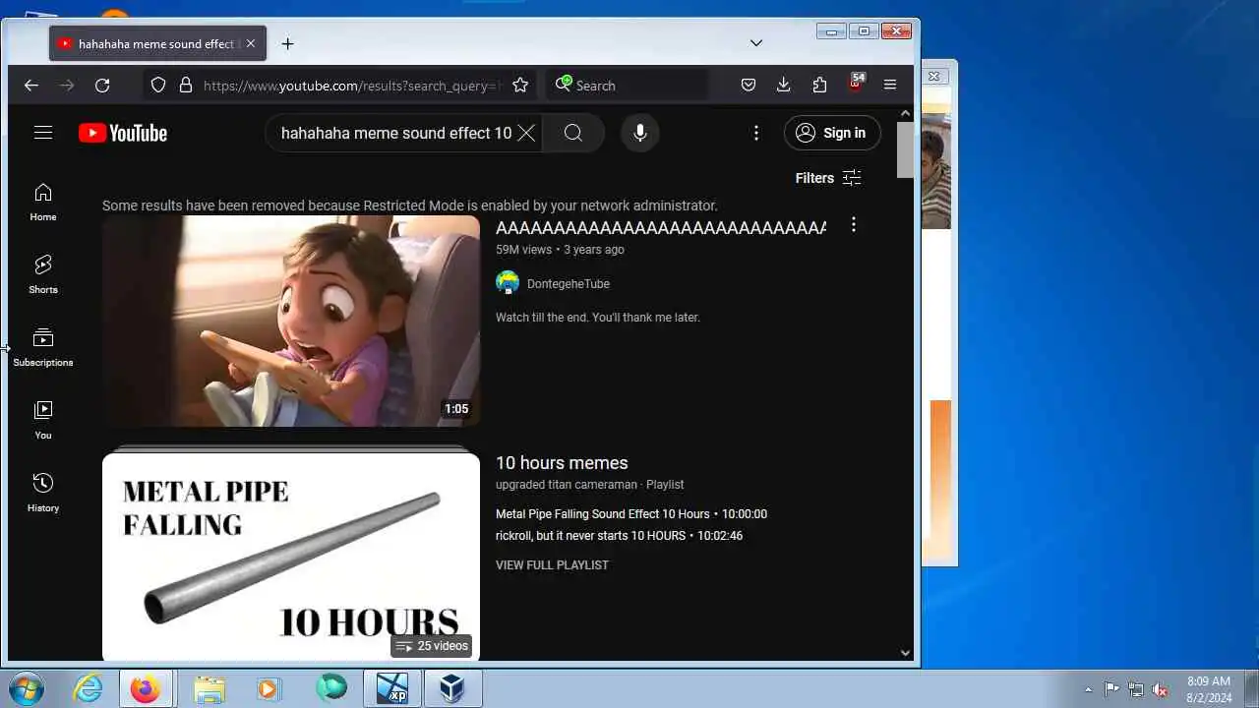Click the tracking protection shield icon
The height and width of the screenshot is (708, 1259).
(158, 86)
